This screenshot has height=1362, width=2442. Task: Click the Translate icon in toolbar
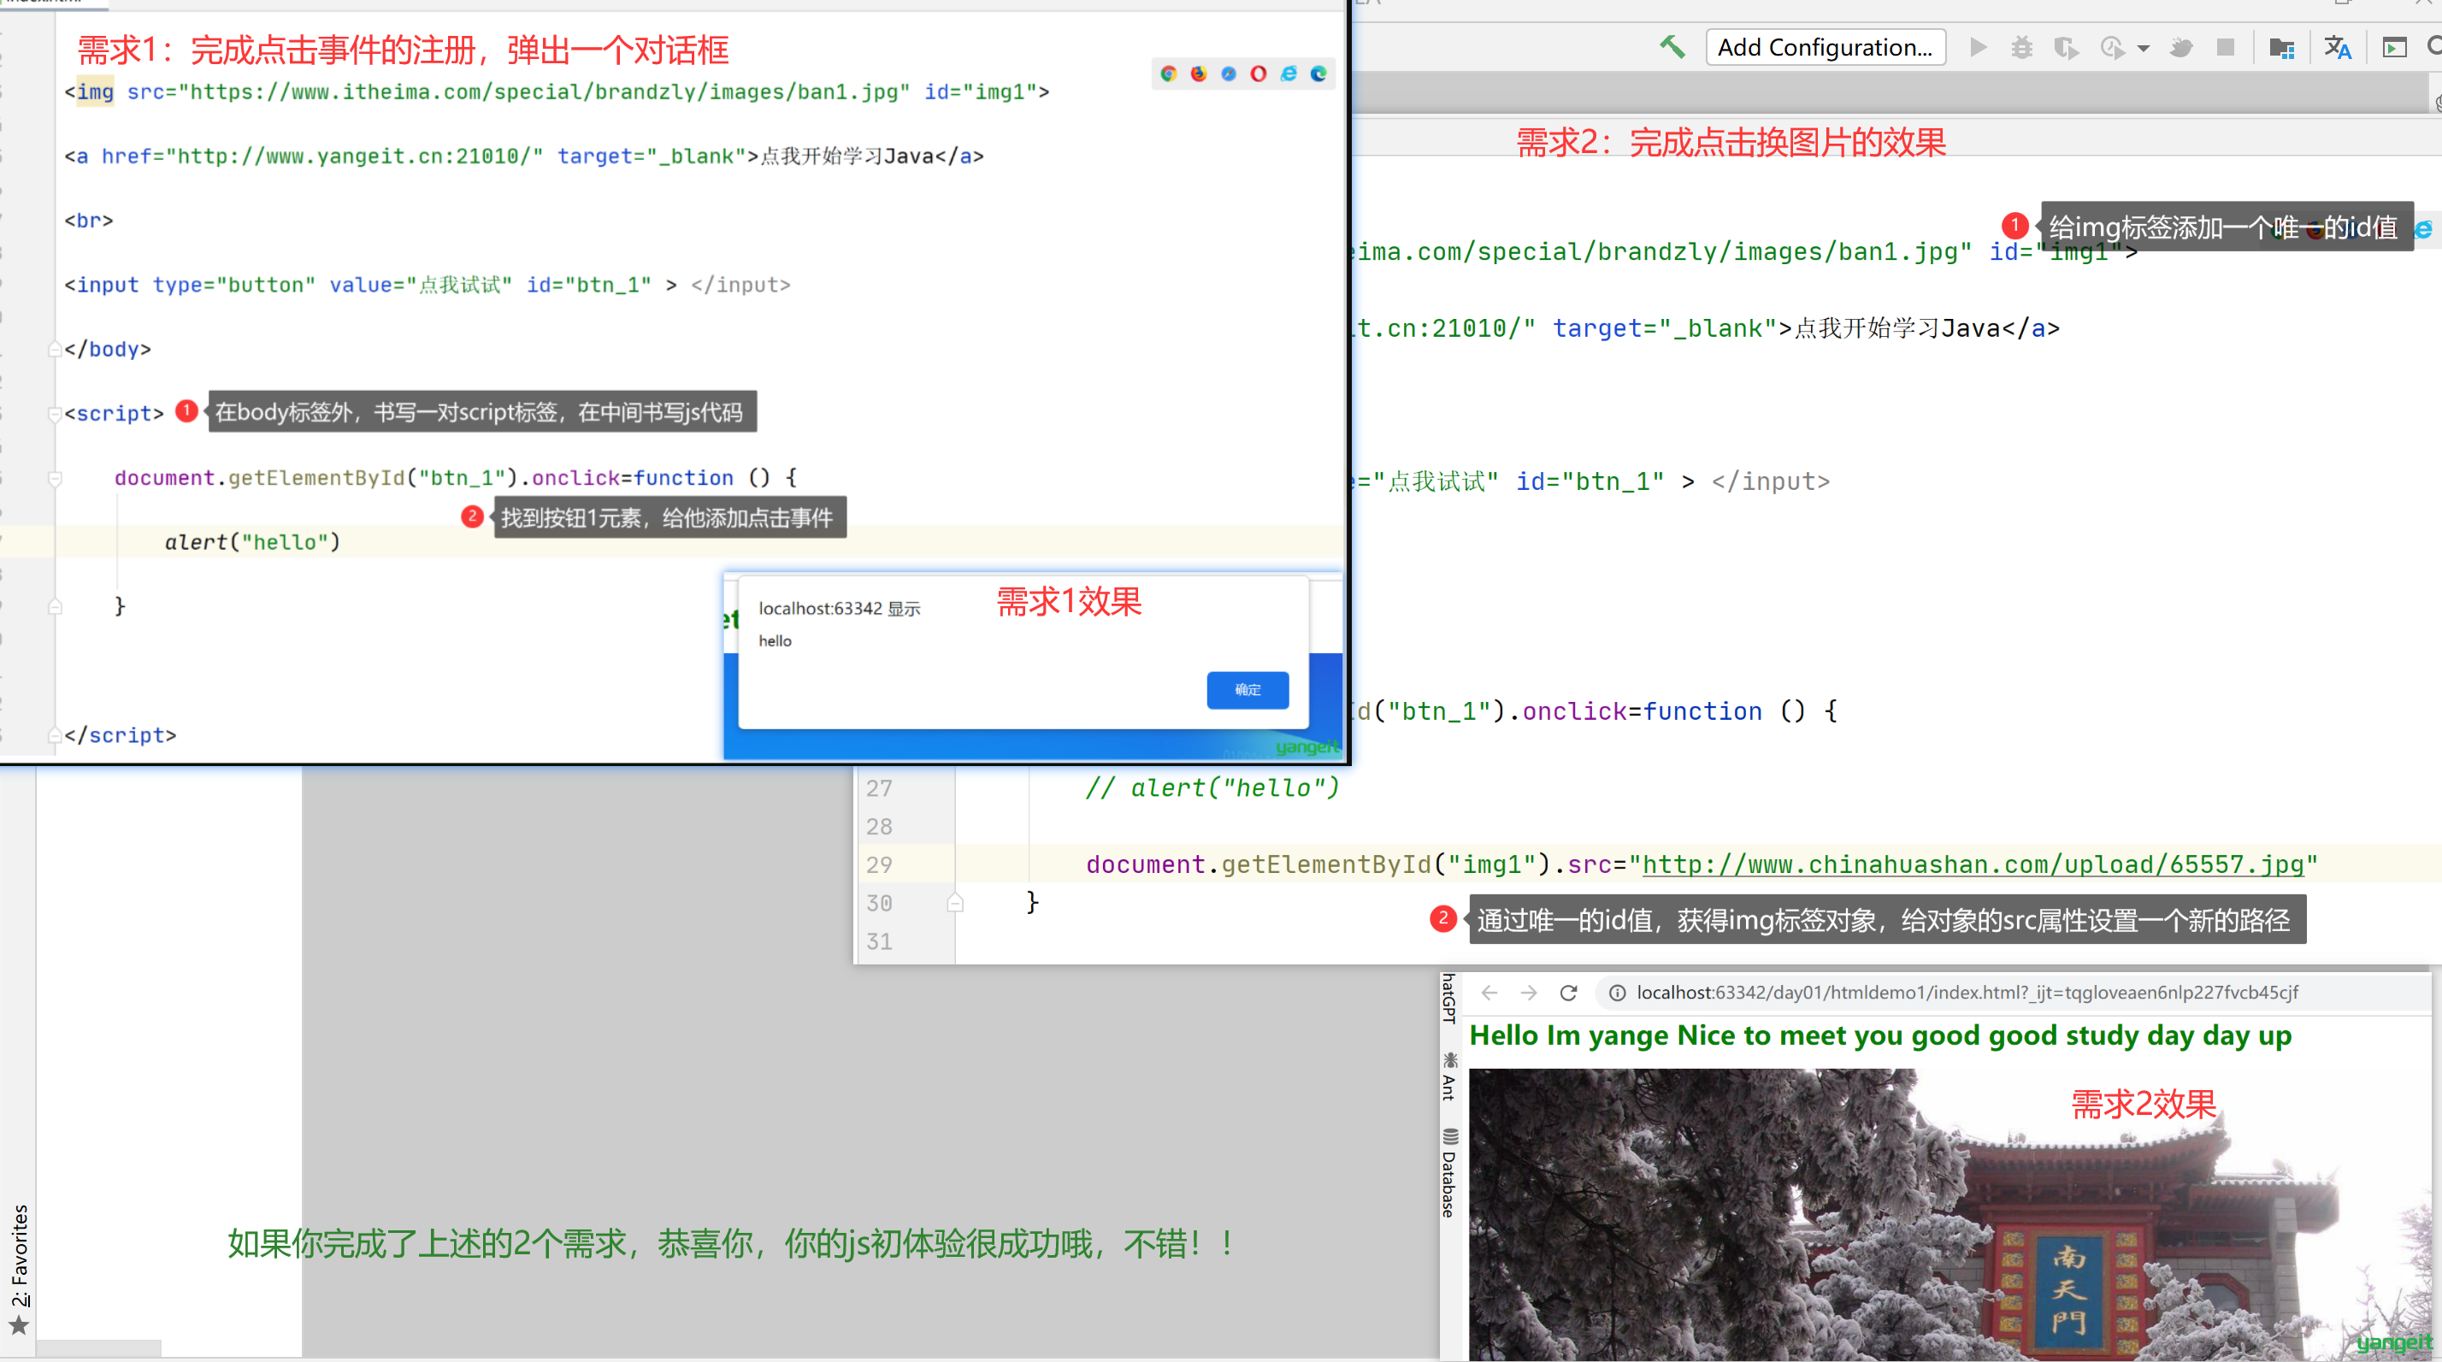point(2337,47)
